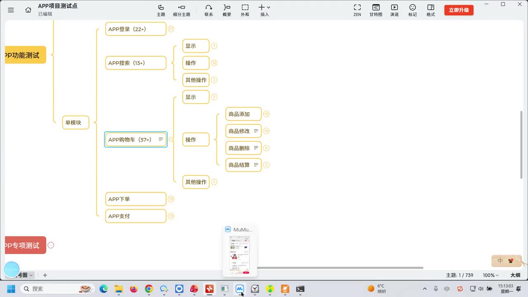The height and width of the screenshot is (297, 528).
Task: Expand count 10 beside 商品修改
Action: 266,131
